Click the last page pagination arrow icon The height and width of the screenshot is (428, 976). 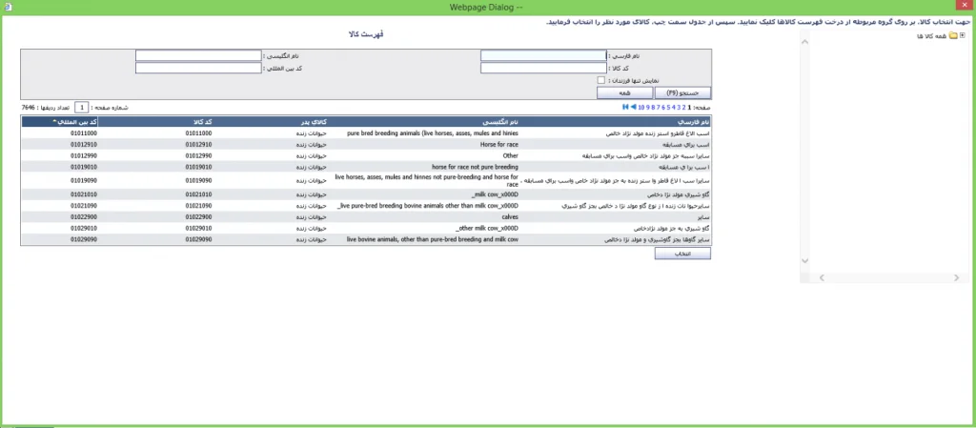(x=625, y=107)
